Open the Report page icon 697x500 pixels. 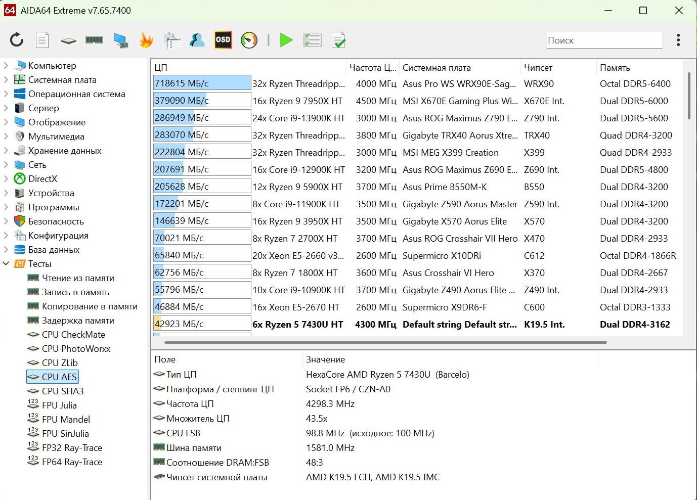coord(42,40)
